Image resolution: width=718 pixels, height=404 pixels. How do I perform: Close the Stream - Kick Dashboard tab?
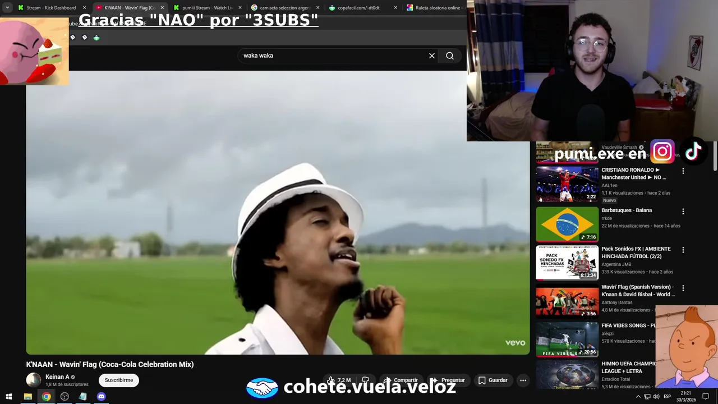tap(85, 8)
